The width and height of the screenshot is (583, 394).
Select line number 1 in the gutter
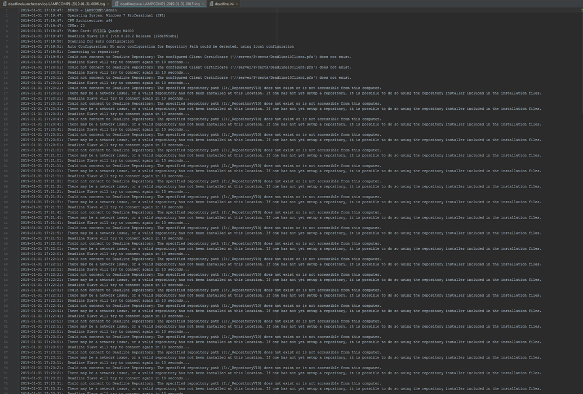tap(7, 10)
